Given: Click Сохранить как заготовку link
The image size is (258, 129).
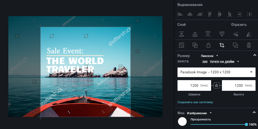Looking at the screenshot, I should [195, 102].
